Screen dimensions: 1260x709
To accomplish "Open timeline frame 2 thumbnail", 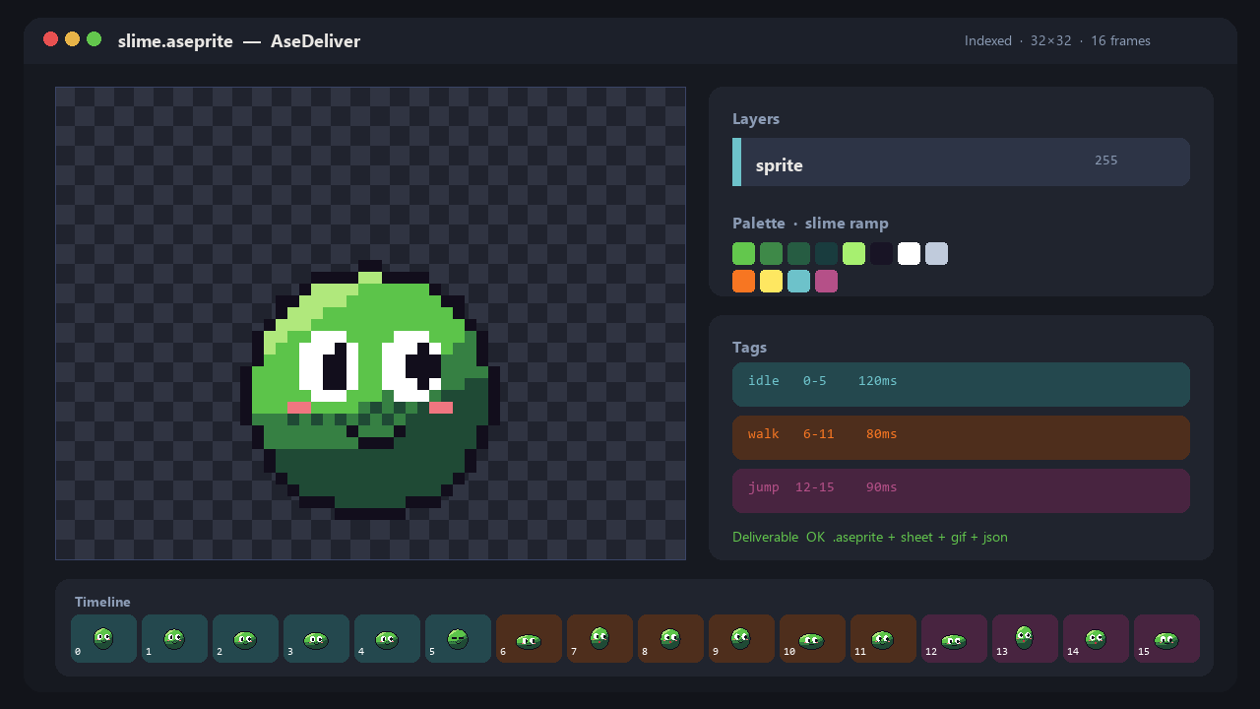I will (245, 639).
